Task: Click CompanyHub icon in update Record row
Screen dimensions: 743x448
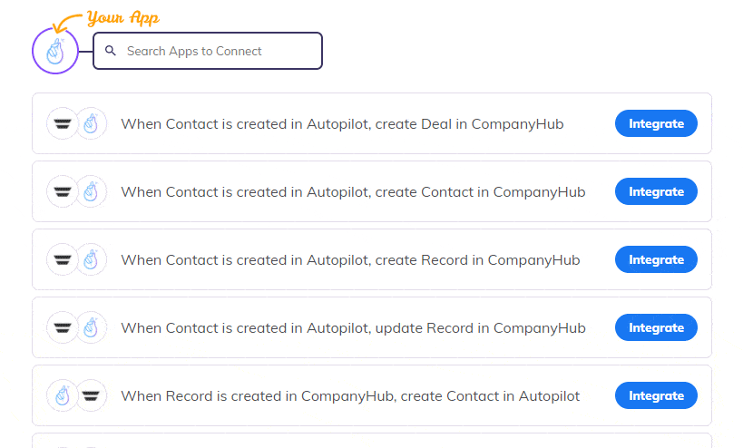Action: point(91,327)
